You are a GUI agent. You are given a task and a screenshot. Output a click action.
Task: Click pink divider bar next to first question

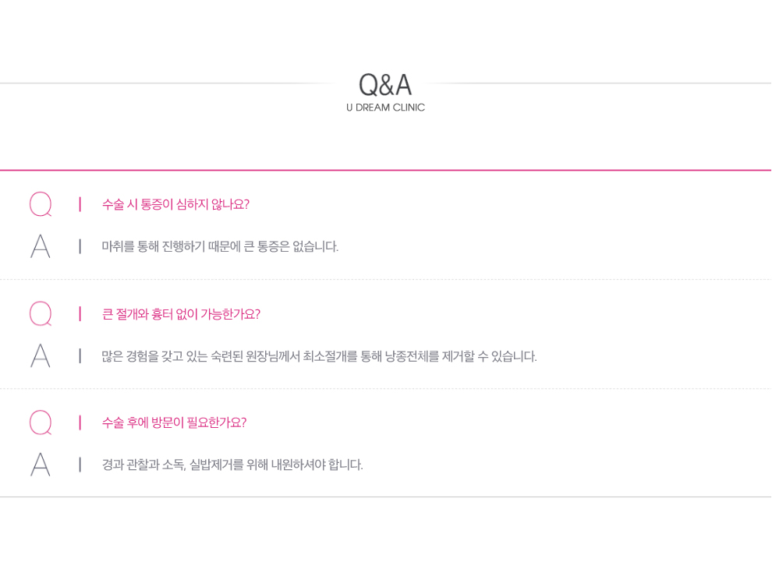pyautogui.click(x=80, y=204)
